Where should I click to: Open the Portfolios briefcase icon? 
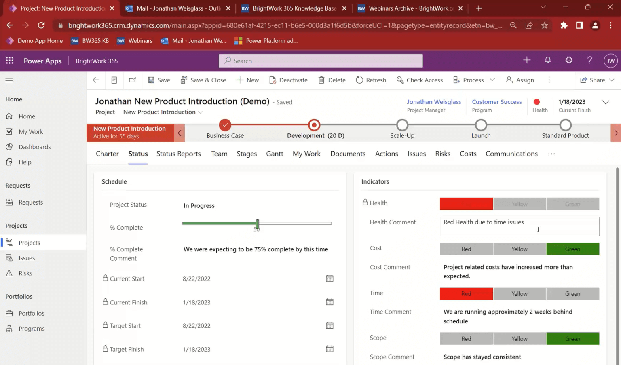tap(9, 313)
